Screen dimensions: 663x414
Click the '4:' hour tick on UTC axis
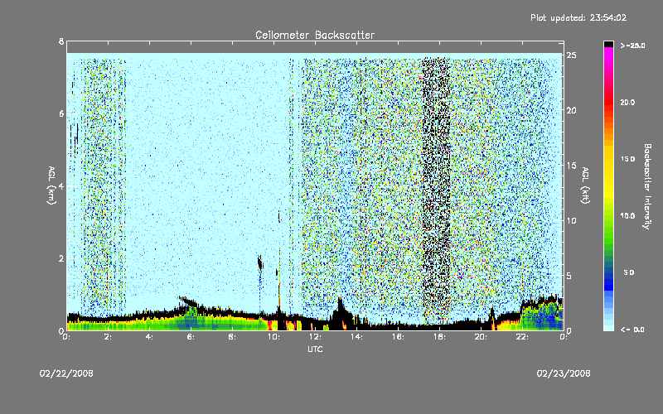click(x=150, y=337)
